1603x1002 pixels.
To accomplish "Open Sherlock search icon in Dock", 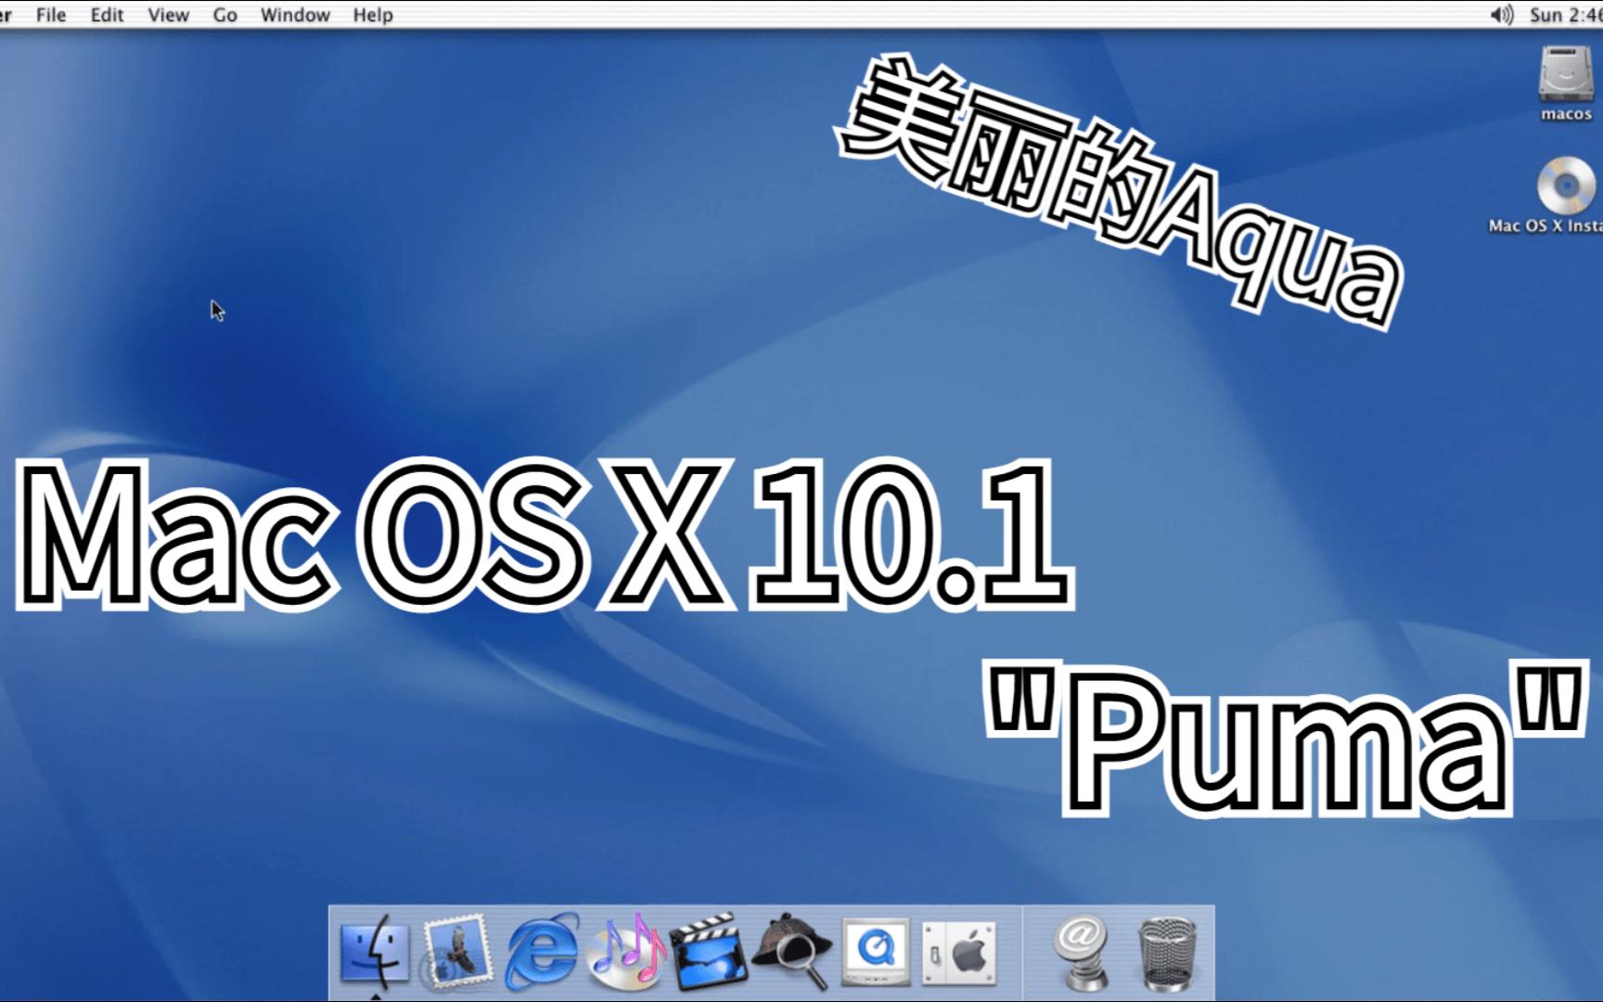I will 790,951.
